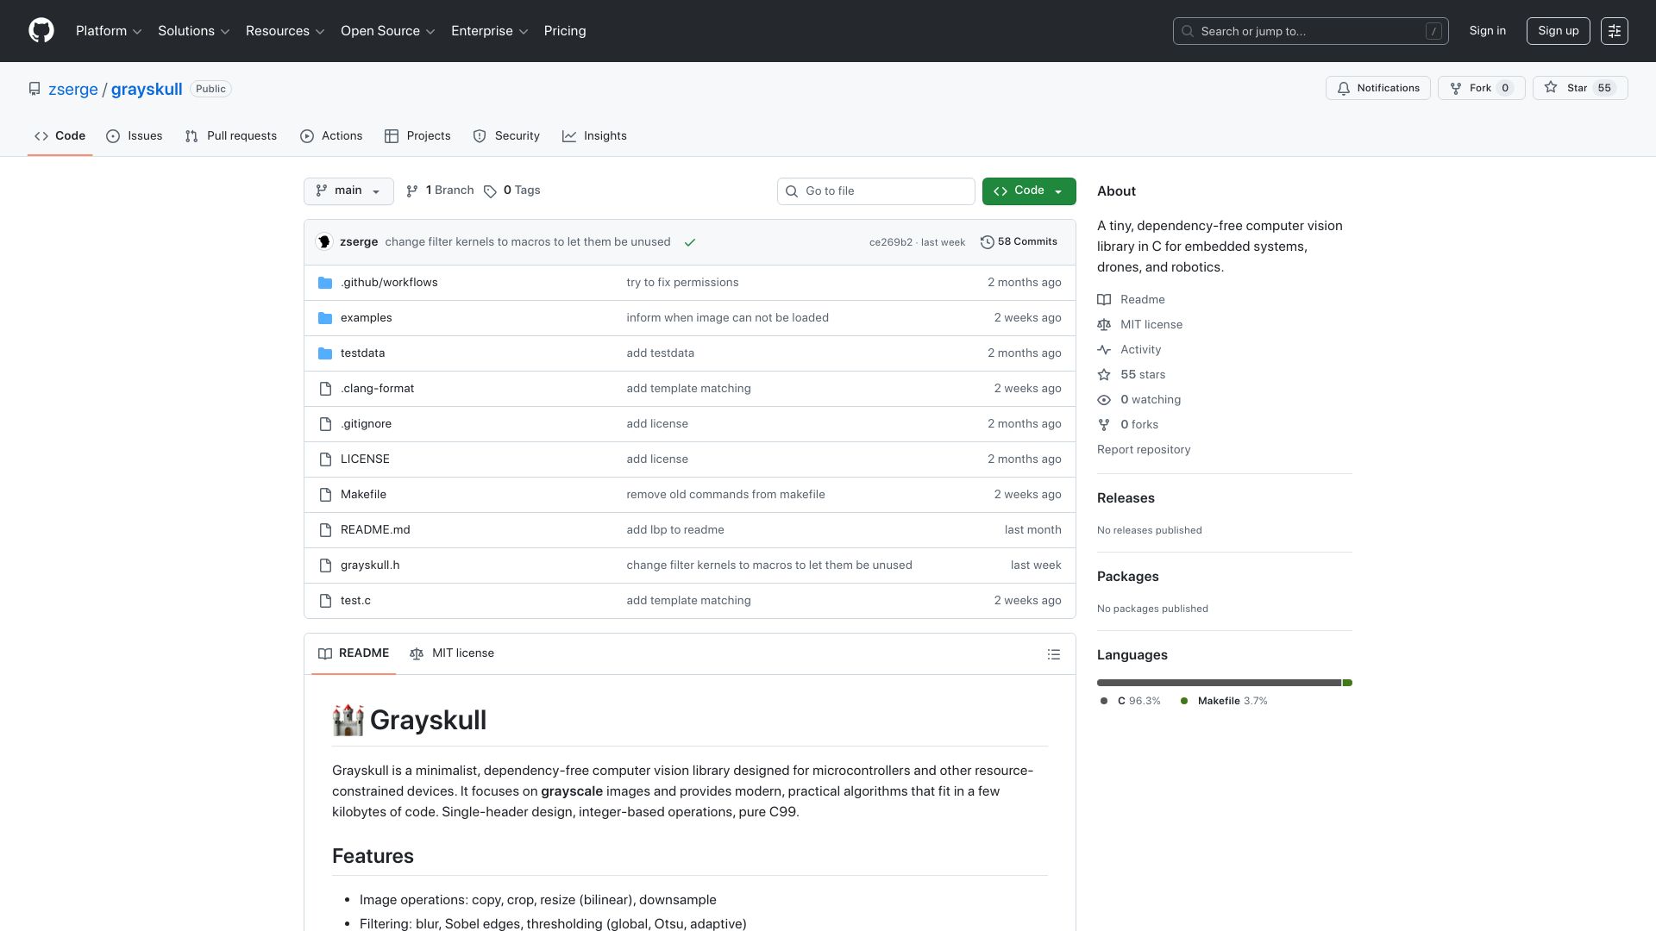Click the Makefile file icon
1656x931 pixels.
point(325,495)
